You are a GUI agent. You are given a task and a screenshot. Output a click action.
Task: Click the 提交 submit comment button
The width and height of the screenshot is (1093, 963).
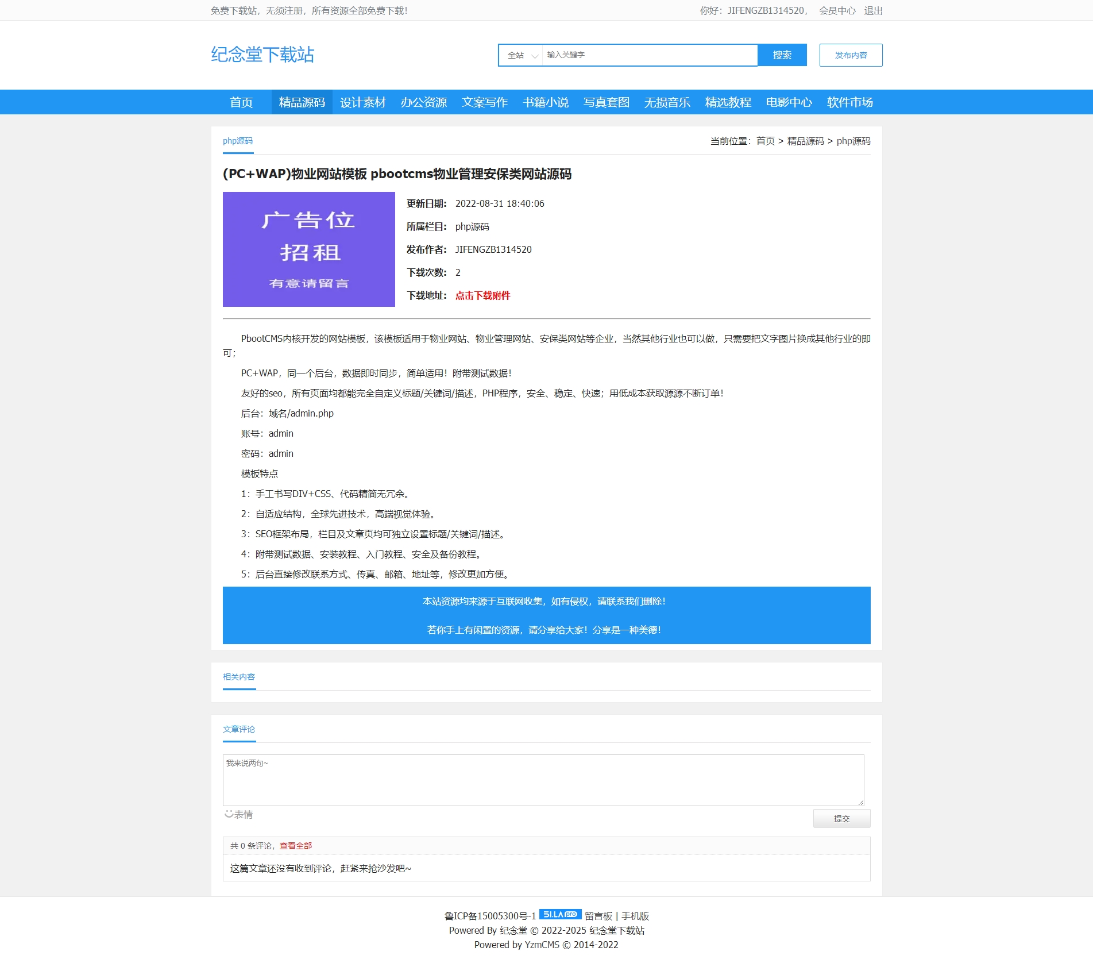click(x=841, y=818)
